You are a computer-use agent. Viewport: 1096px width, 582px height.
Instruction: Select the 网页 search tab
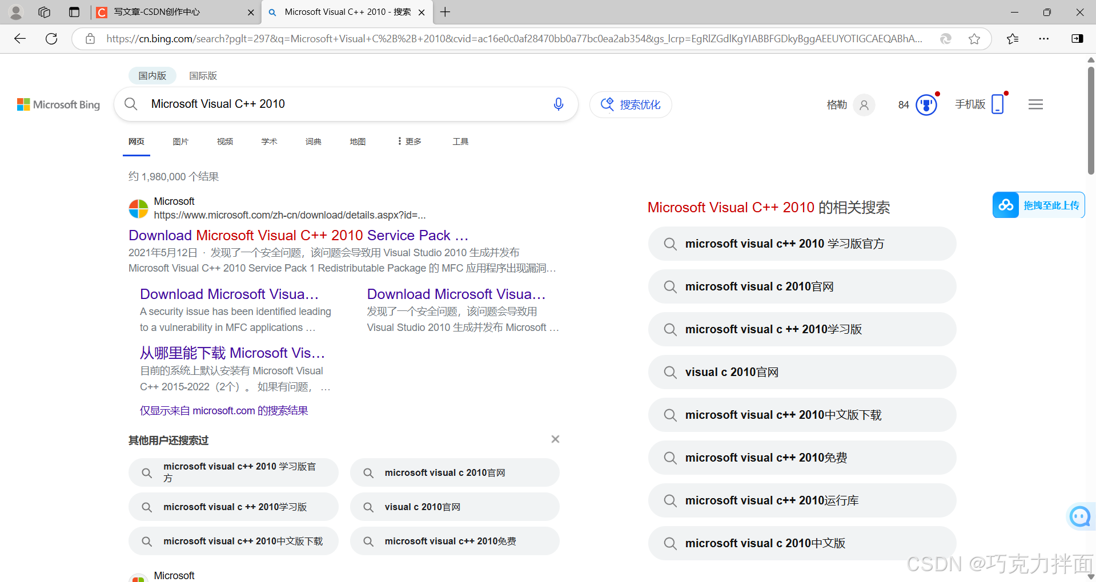(x=137, y=142)
